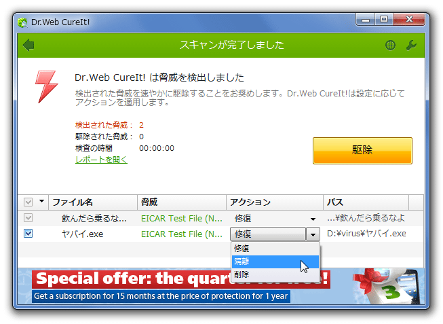Uncheck the ヤバイ.exe row checkbox
This screenshot has height=324, width=443.
coord(28,234)
